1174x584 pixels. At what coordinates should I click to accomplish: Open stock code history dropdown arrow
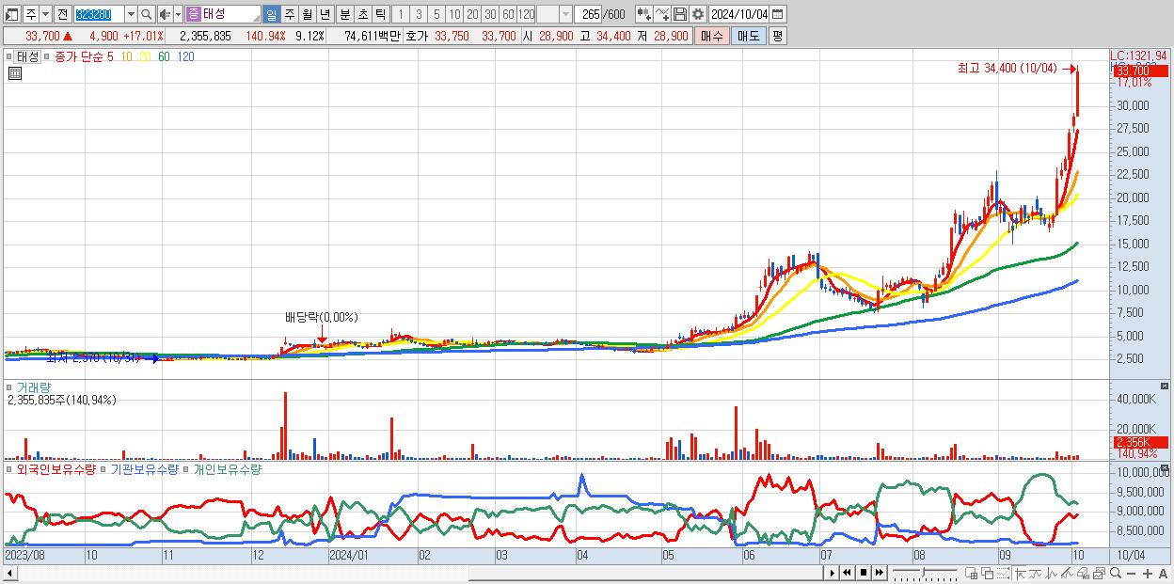coord(131,14)
